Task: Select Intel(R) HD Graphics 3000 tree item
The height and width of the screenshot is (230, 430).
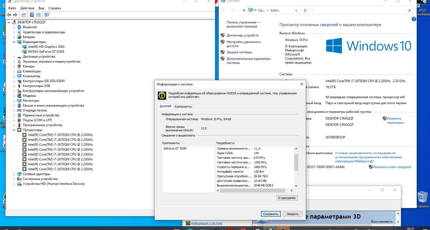Action: pyautogui.click(x=46, y=47)
